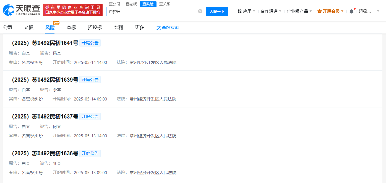The height and width of the screenshot is (183, 386).
Task: Open the 专利 results tab
Action: (118, 27)
